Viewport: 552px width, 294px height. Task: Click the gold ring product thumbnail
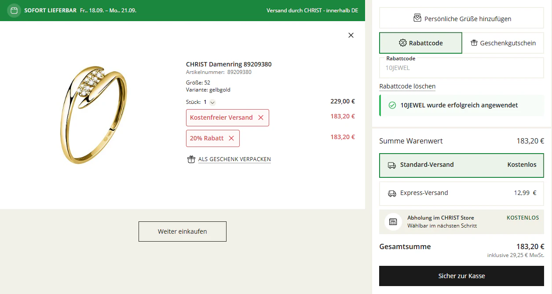94,115
